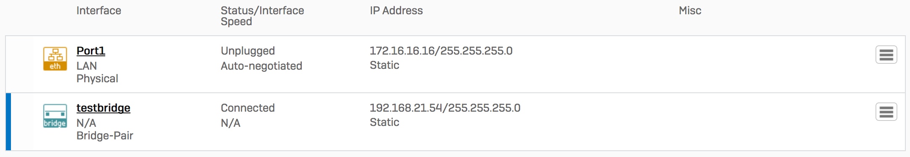Open the testbridge interface link

coord(104,108)
